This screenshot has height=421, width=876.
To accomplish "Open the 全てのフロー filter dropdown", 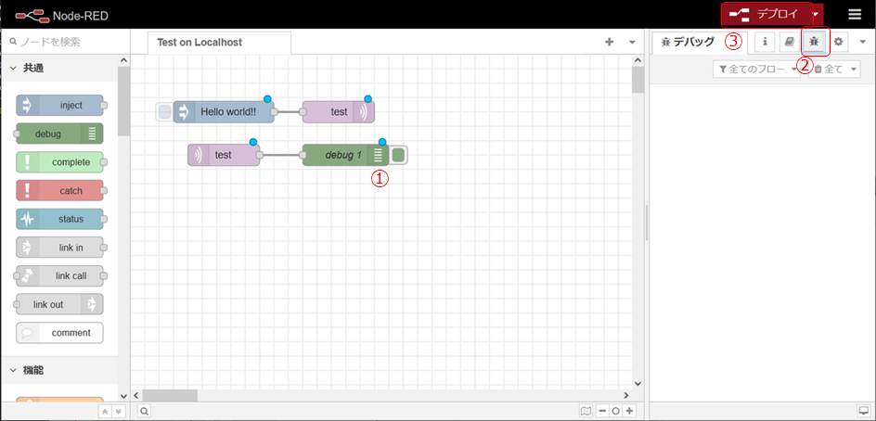I will click(x=755, y=69).
